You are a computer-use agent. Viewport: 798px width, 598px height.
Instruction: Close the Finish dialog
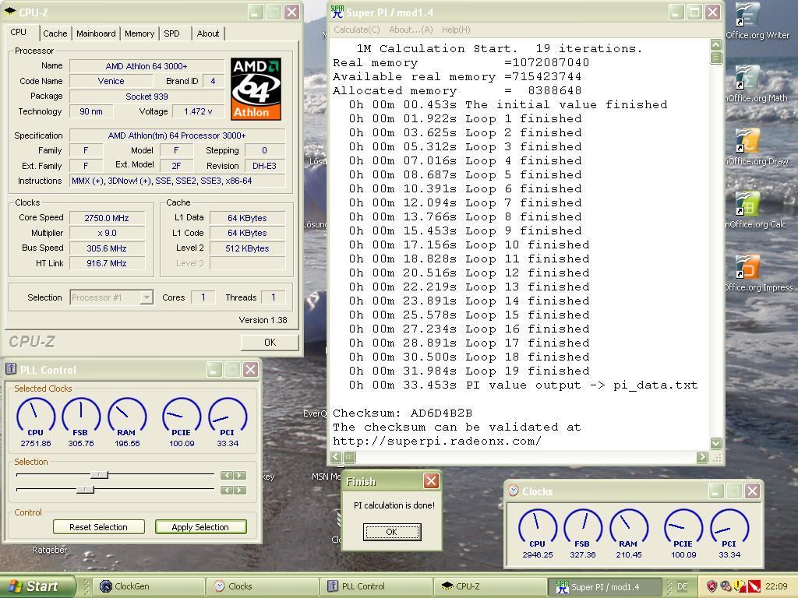431,480
